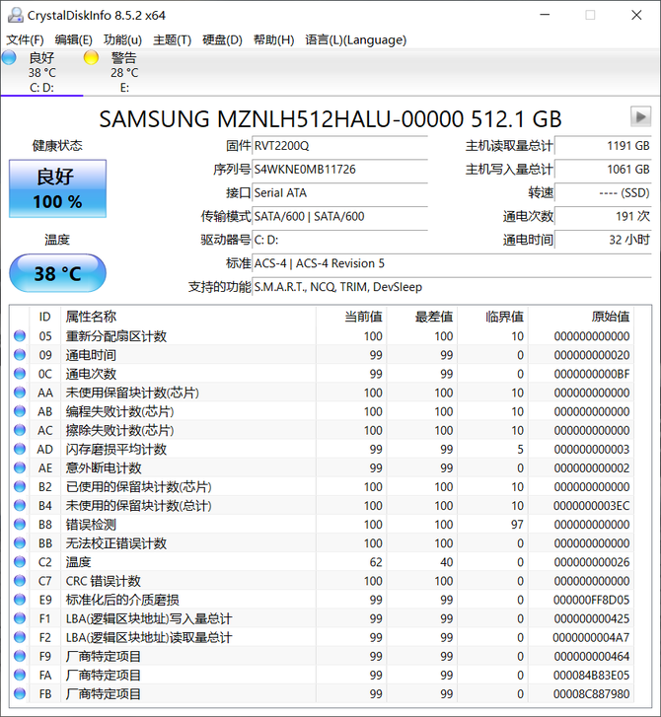Click blue status dot of attribute 09
This screenshot has height=717, width=661.
click(x=20, y=355)
